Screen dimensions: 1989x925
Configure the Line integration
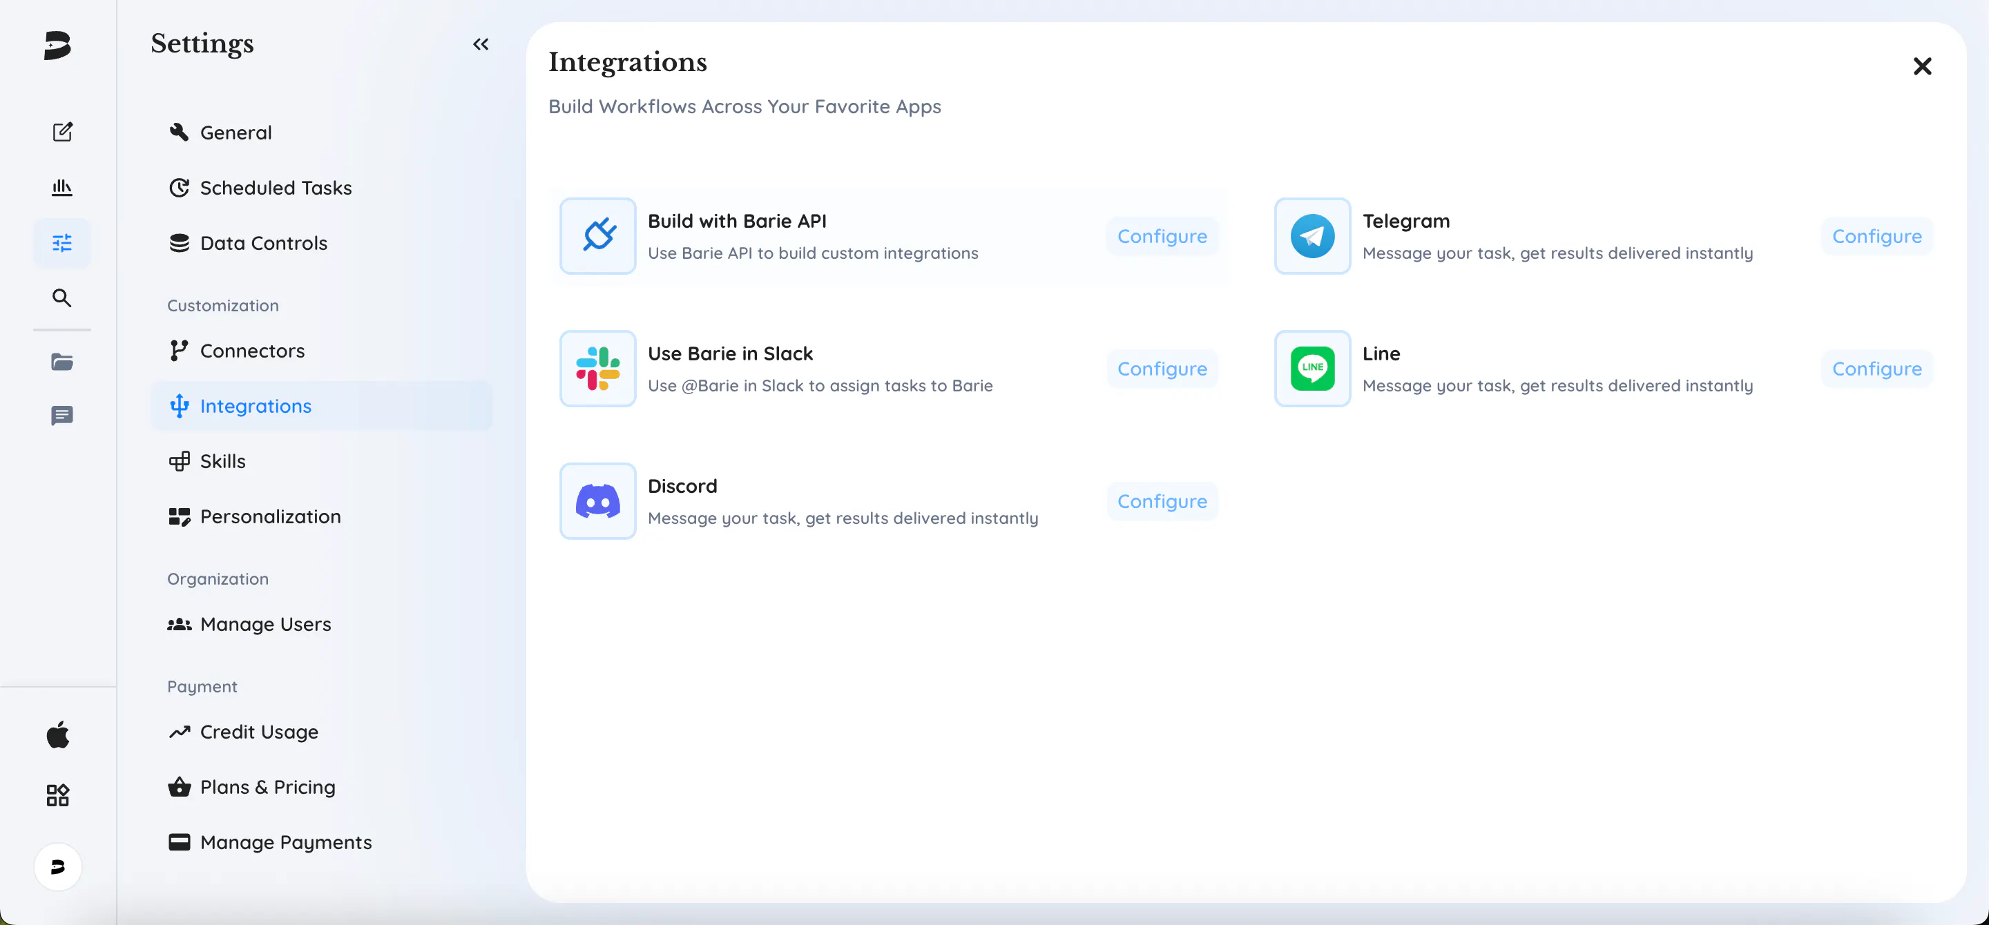[1877, 369]
